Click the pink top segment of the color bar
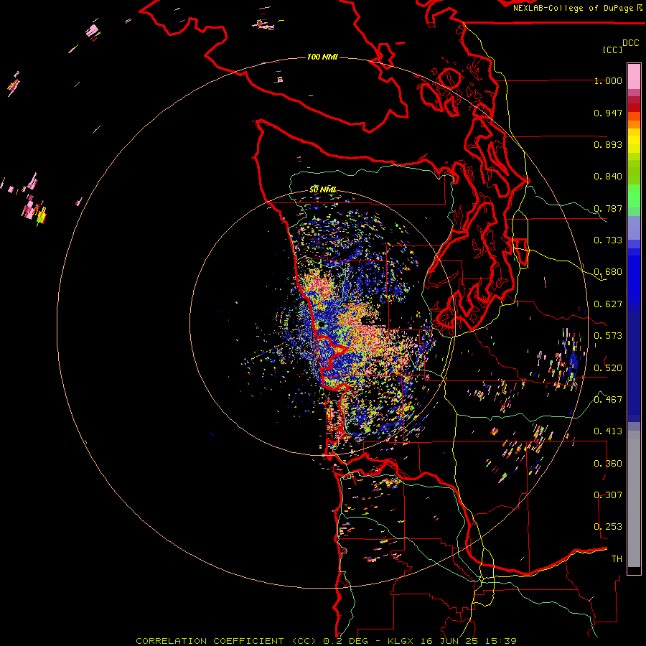The width and height of the screenshot is (646, 646). [x=634, y=76]
